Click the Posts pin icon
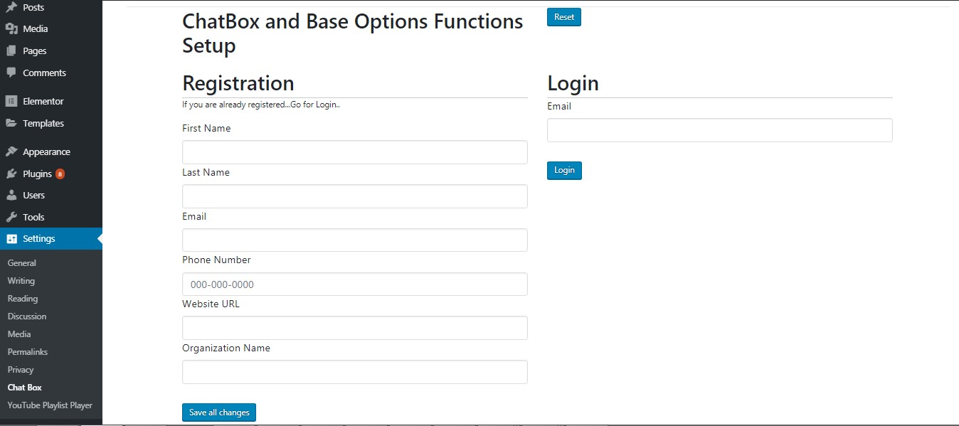This screenshot has height=426, width=959. tap(11, 7)
